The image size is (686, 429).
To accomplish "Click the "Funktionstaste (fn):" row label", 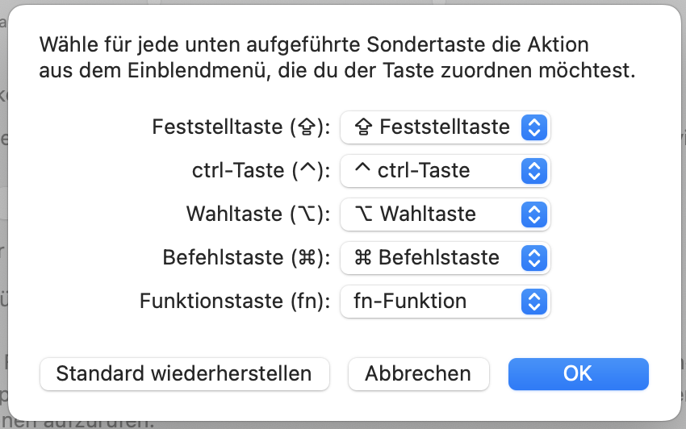I will pos(236,301).
